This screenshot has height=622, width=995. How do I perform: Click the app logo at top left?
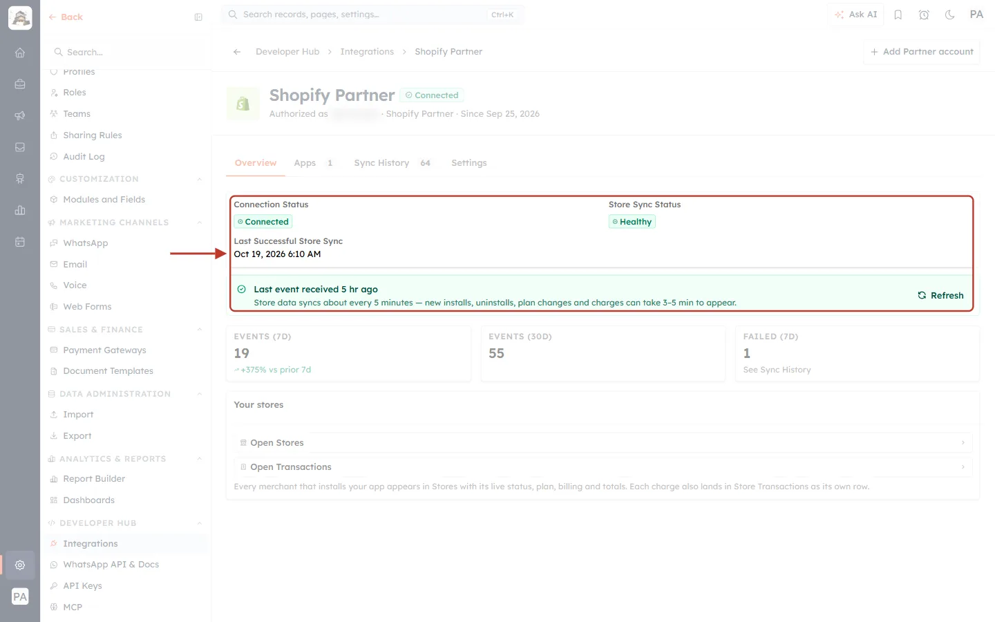(20, 18)
